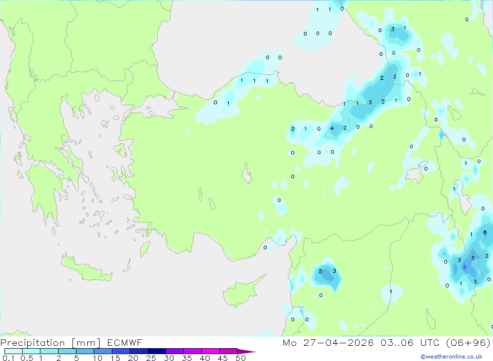Click the '0.1' legend scale label
493x361 pixels.
[8, 358]
